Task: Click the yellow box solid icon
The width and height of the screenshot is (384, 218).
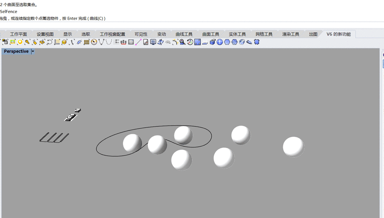Action: tap(64, 42)
